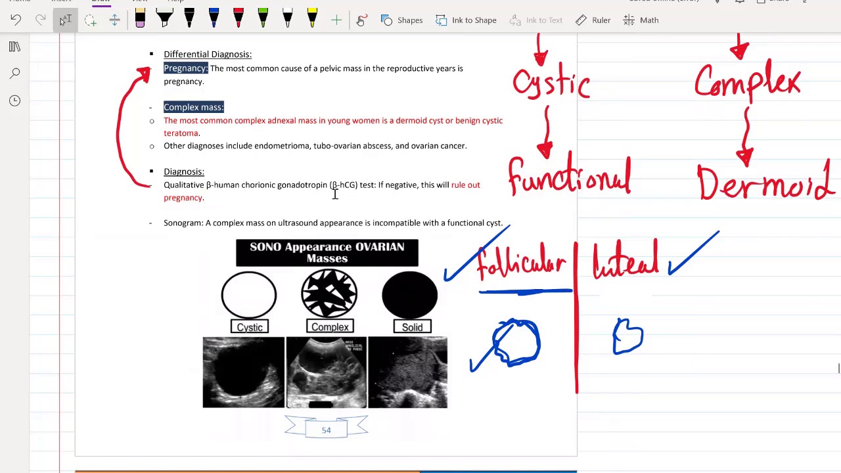Undo the last action
The width and height of the screenshot is (841, 473).
tap(16, 20)
